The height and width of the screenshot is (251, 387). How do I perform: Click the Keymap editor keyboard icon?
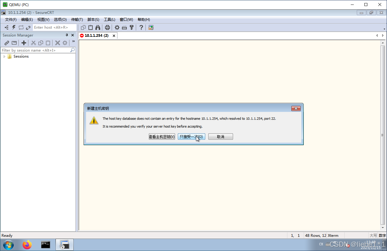(x=124, y=27)
